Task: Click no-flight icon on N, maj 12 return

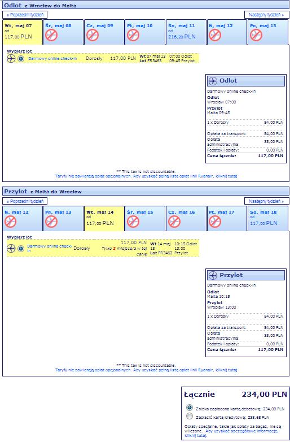Action: 10,222
